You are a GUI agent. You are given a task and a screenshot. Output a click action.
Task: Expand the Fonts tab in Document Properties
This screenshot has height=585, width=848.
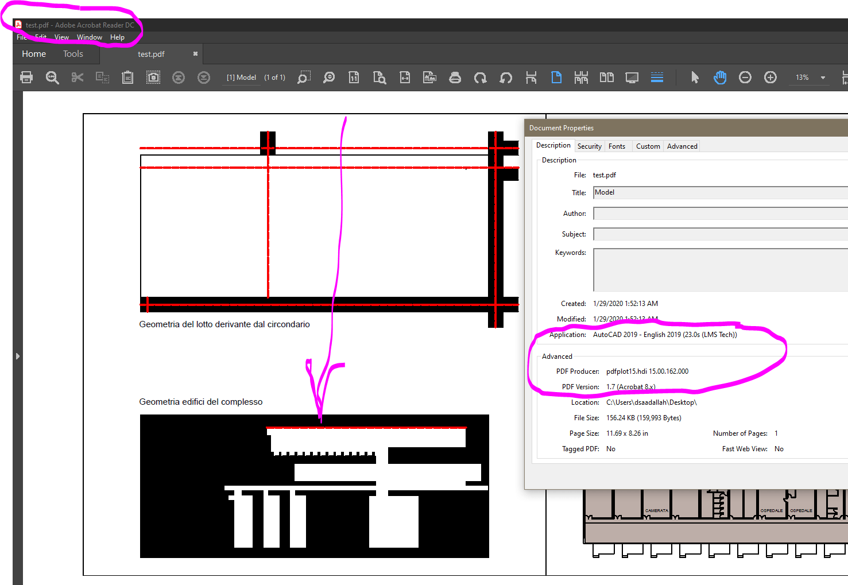click(617, 146)
